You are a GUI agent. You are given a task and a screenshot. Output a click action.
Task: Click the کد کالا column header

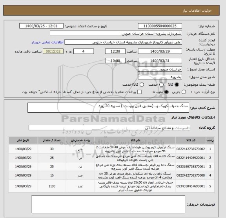[191, 140]
